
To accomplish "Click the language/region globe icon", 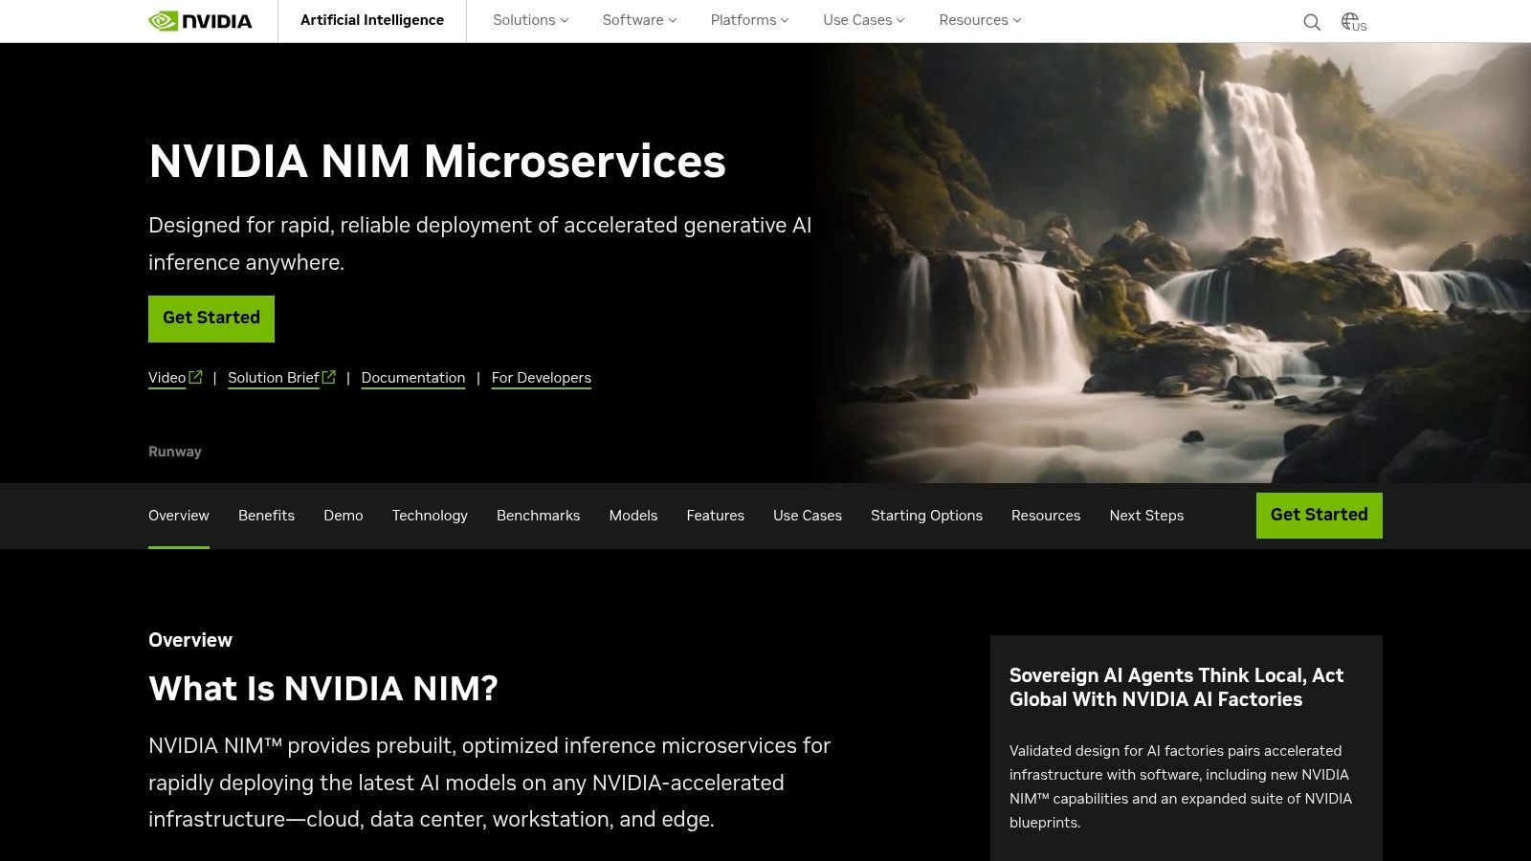I will pos(1350,19).
